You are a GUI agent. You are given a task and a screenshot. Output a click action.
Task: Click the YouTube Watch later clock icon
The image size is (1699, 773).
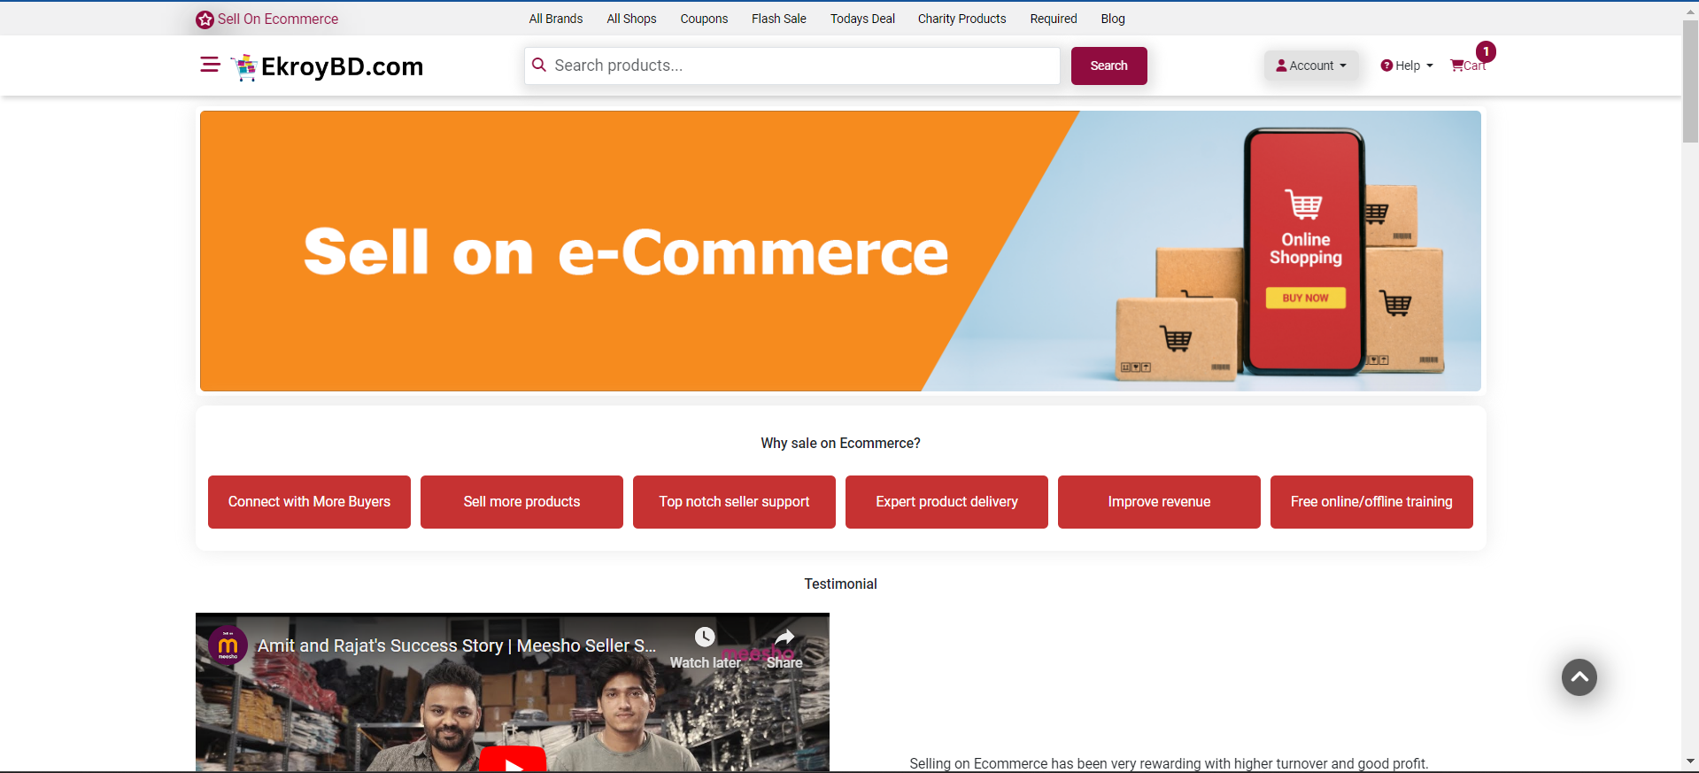point(705,637)
